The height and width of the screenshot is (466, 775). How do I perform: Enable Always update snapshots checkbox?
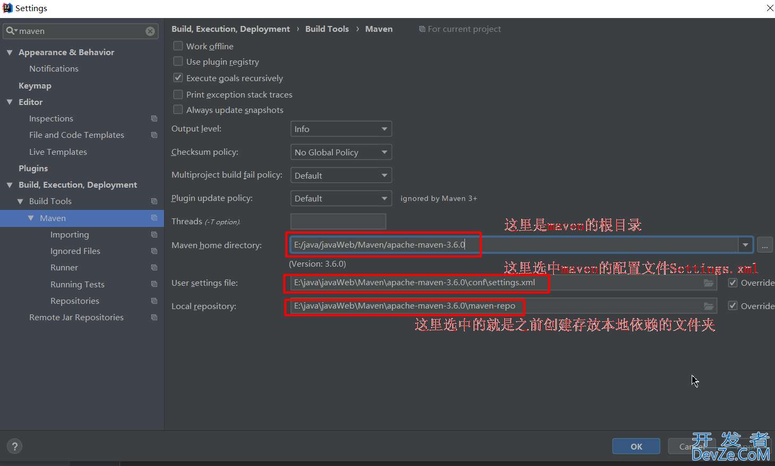[178, 110]
